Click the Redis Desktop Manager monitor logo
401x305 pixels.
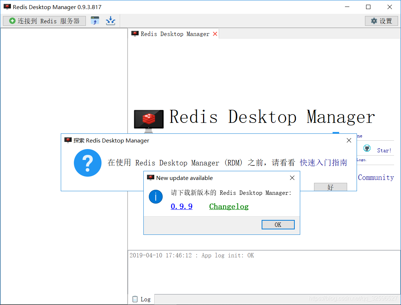coord(148,119)
